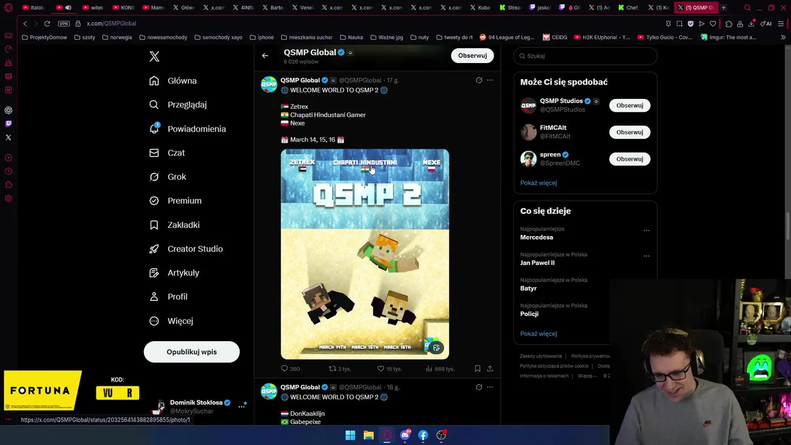Open more options on 17 g. tweet
The height and width of the screenshot is (445, 791).
[490, 80]
